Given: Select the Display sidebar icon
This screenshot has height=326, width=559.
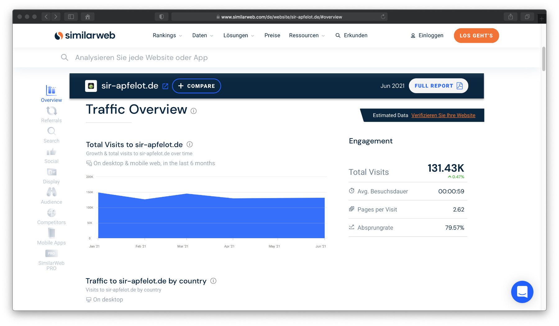Looking at the screenshot, I should coord(52,176).
